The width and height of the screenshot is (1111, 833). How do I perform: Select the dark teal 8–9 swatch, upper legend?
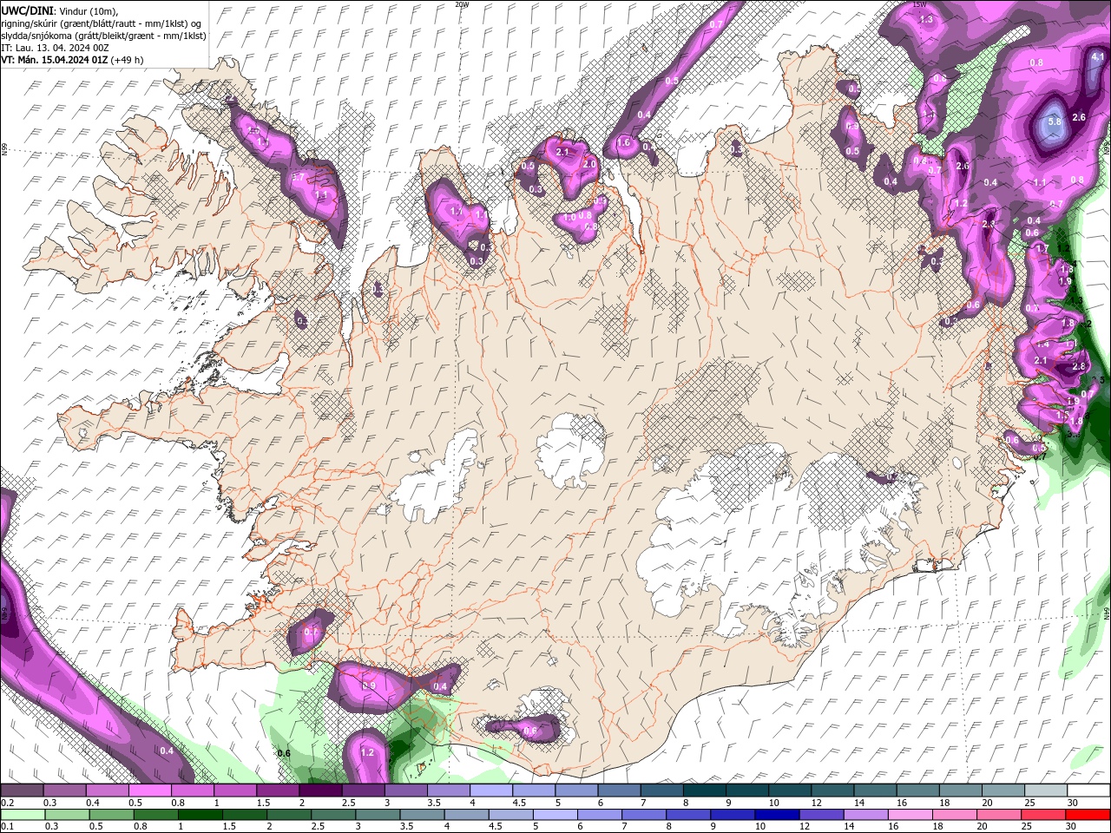[705, 790]
